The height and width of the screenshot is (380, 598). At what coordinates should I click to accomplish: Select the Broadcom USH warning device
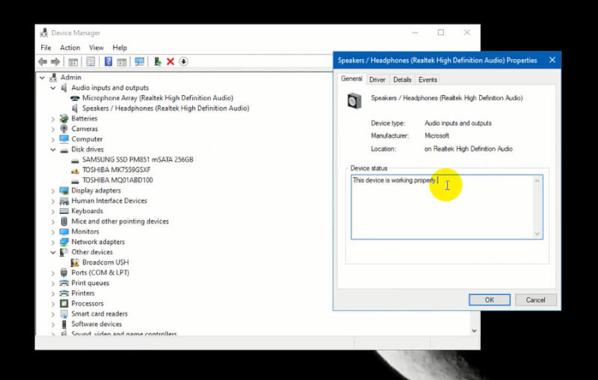pyautogui.click(x=105, y=263)
